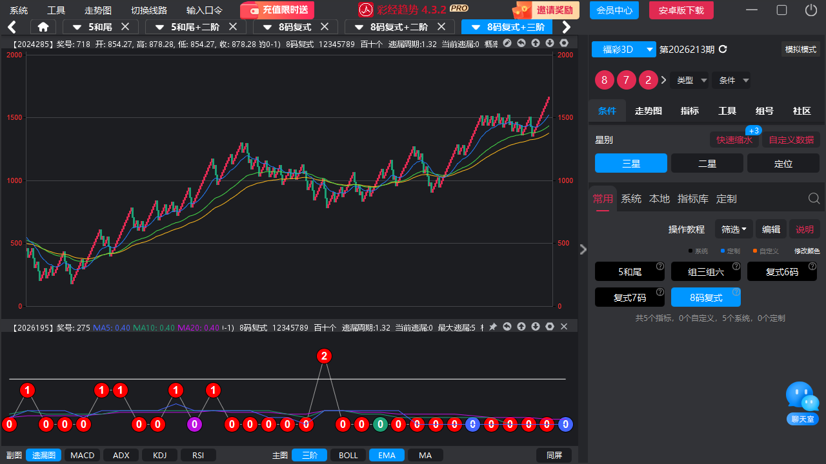Viewport: 826px width, 464px height.
Task: Click the help question mark on 8码复式
Action: pos(736,292)
